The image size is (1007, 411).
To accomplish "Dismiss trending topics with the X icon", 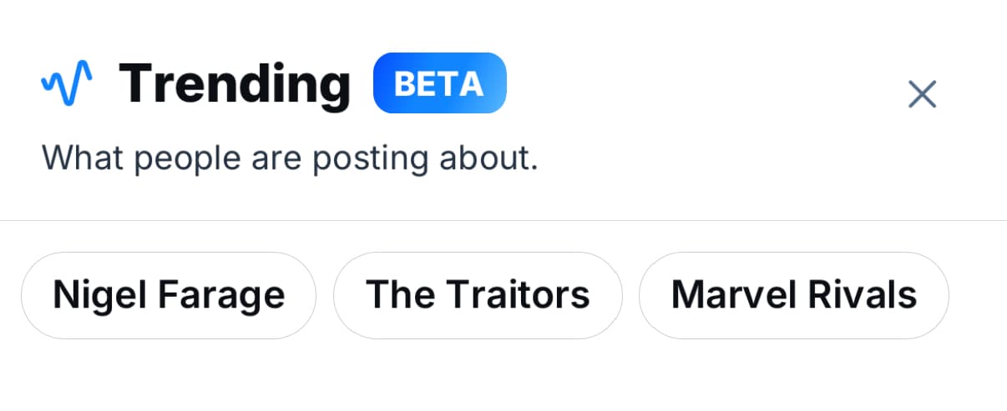I will [922, 94].
